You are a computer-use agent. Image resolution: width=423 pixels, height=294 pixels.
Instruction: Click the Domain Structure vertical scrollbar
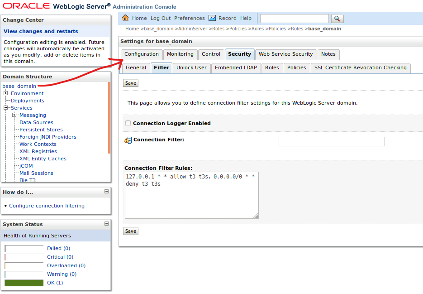109,118
